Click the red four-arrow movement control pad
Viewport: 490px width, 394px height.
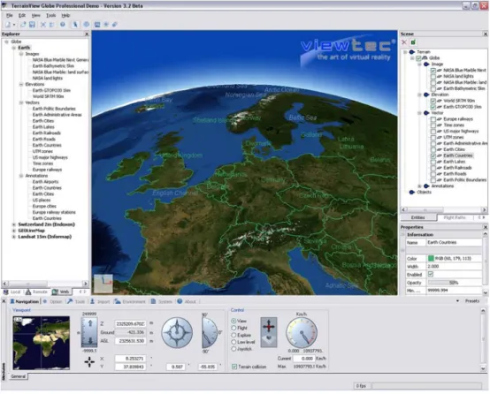[269, 327]
